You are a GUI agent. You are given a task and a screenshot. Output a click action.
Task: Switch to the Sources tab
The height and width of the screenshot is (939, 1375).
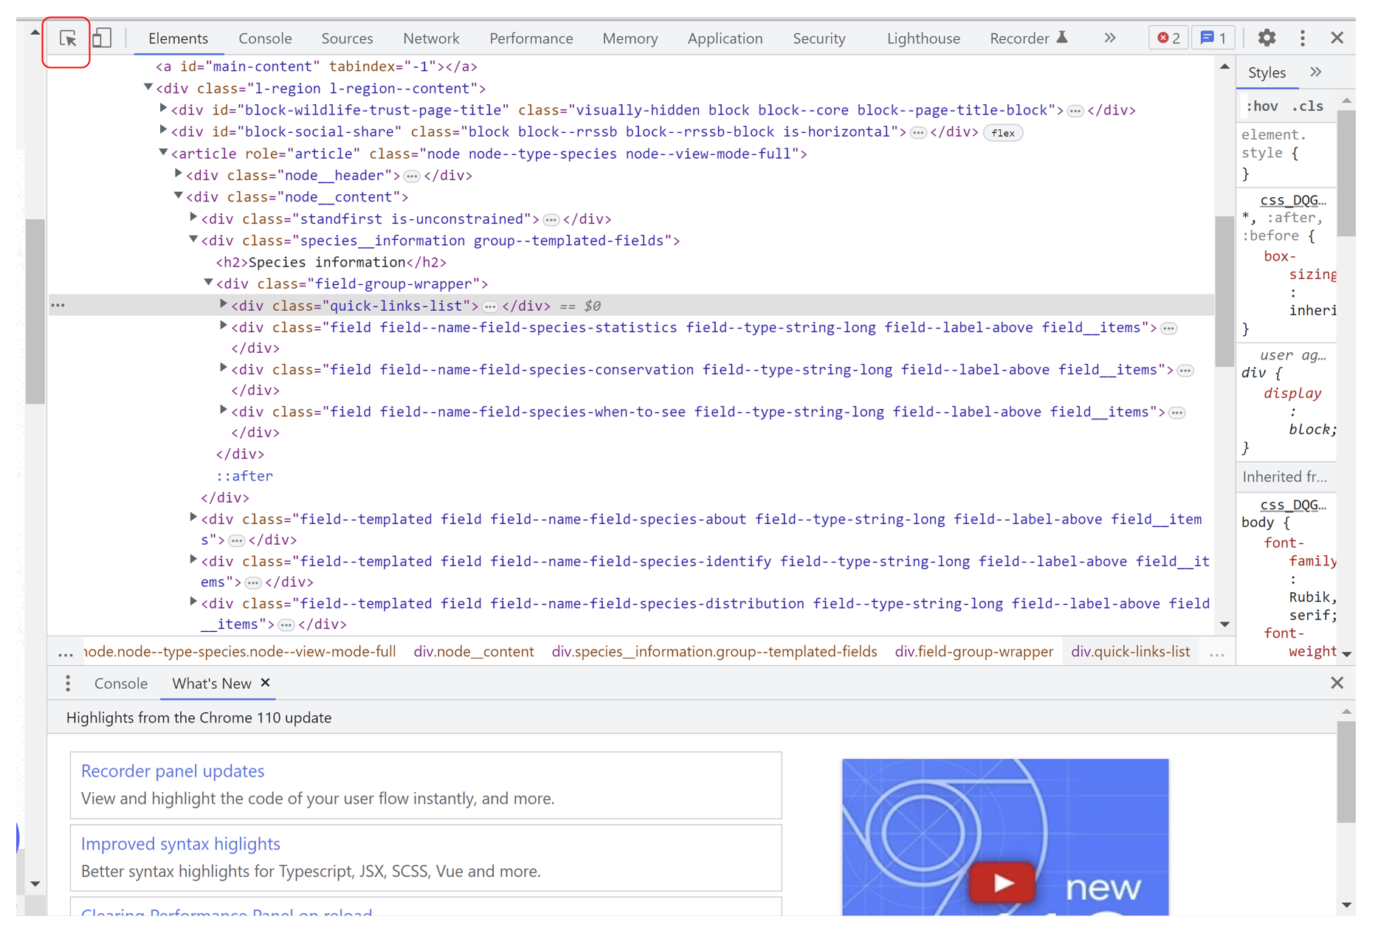(347, 38)
